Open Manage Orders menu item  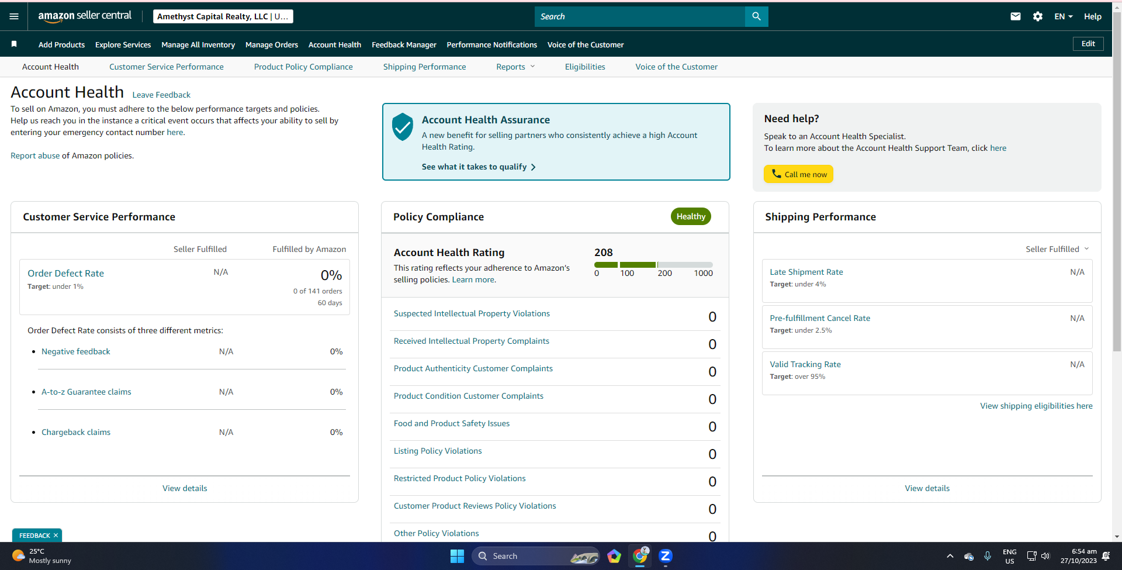pyautogui.click(x=272, y=44)
